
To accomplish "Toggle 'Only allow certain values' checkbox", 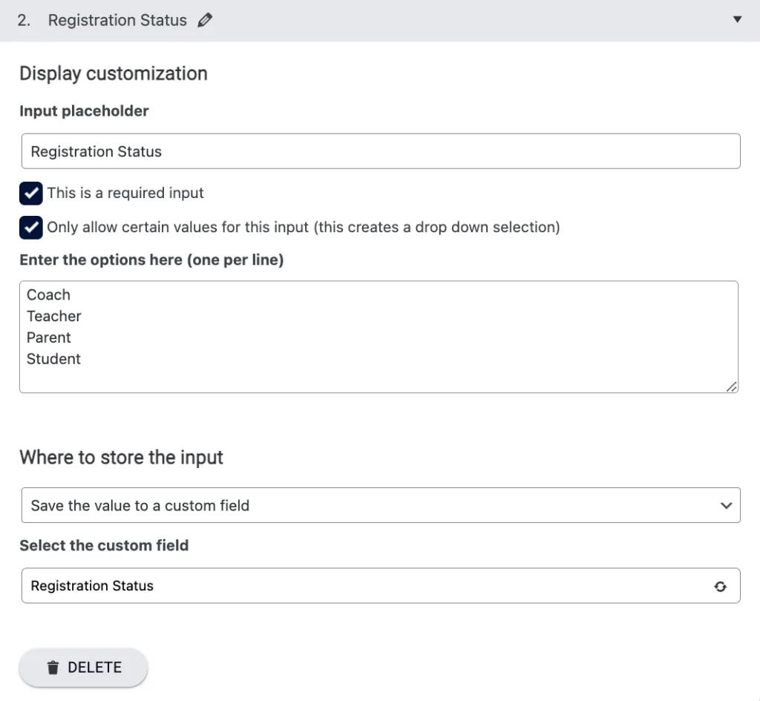I will coord(31,227).
